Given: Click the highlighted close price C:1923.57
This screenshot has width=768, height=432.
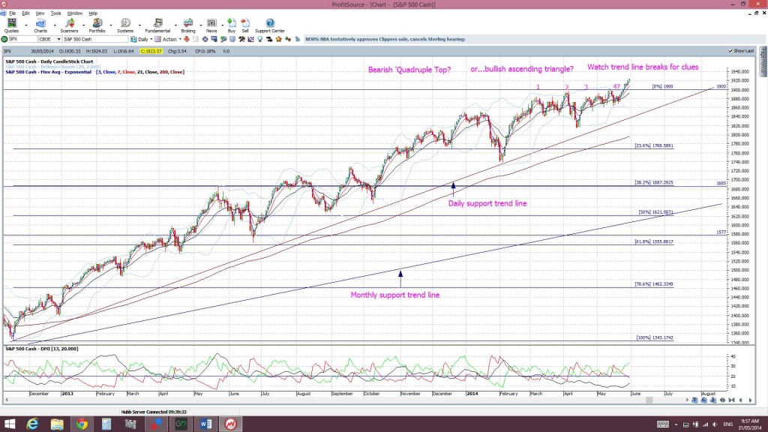Looking at the screenshot, I should pos(151,51).
